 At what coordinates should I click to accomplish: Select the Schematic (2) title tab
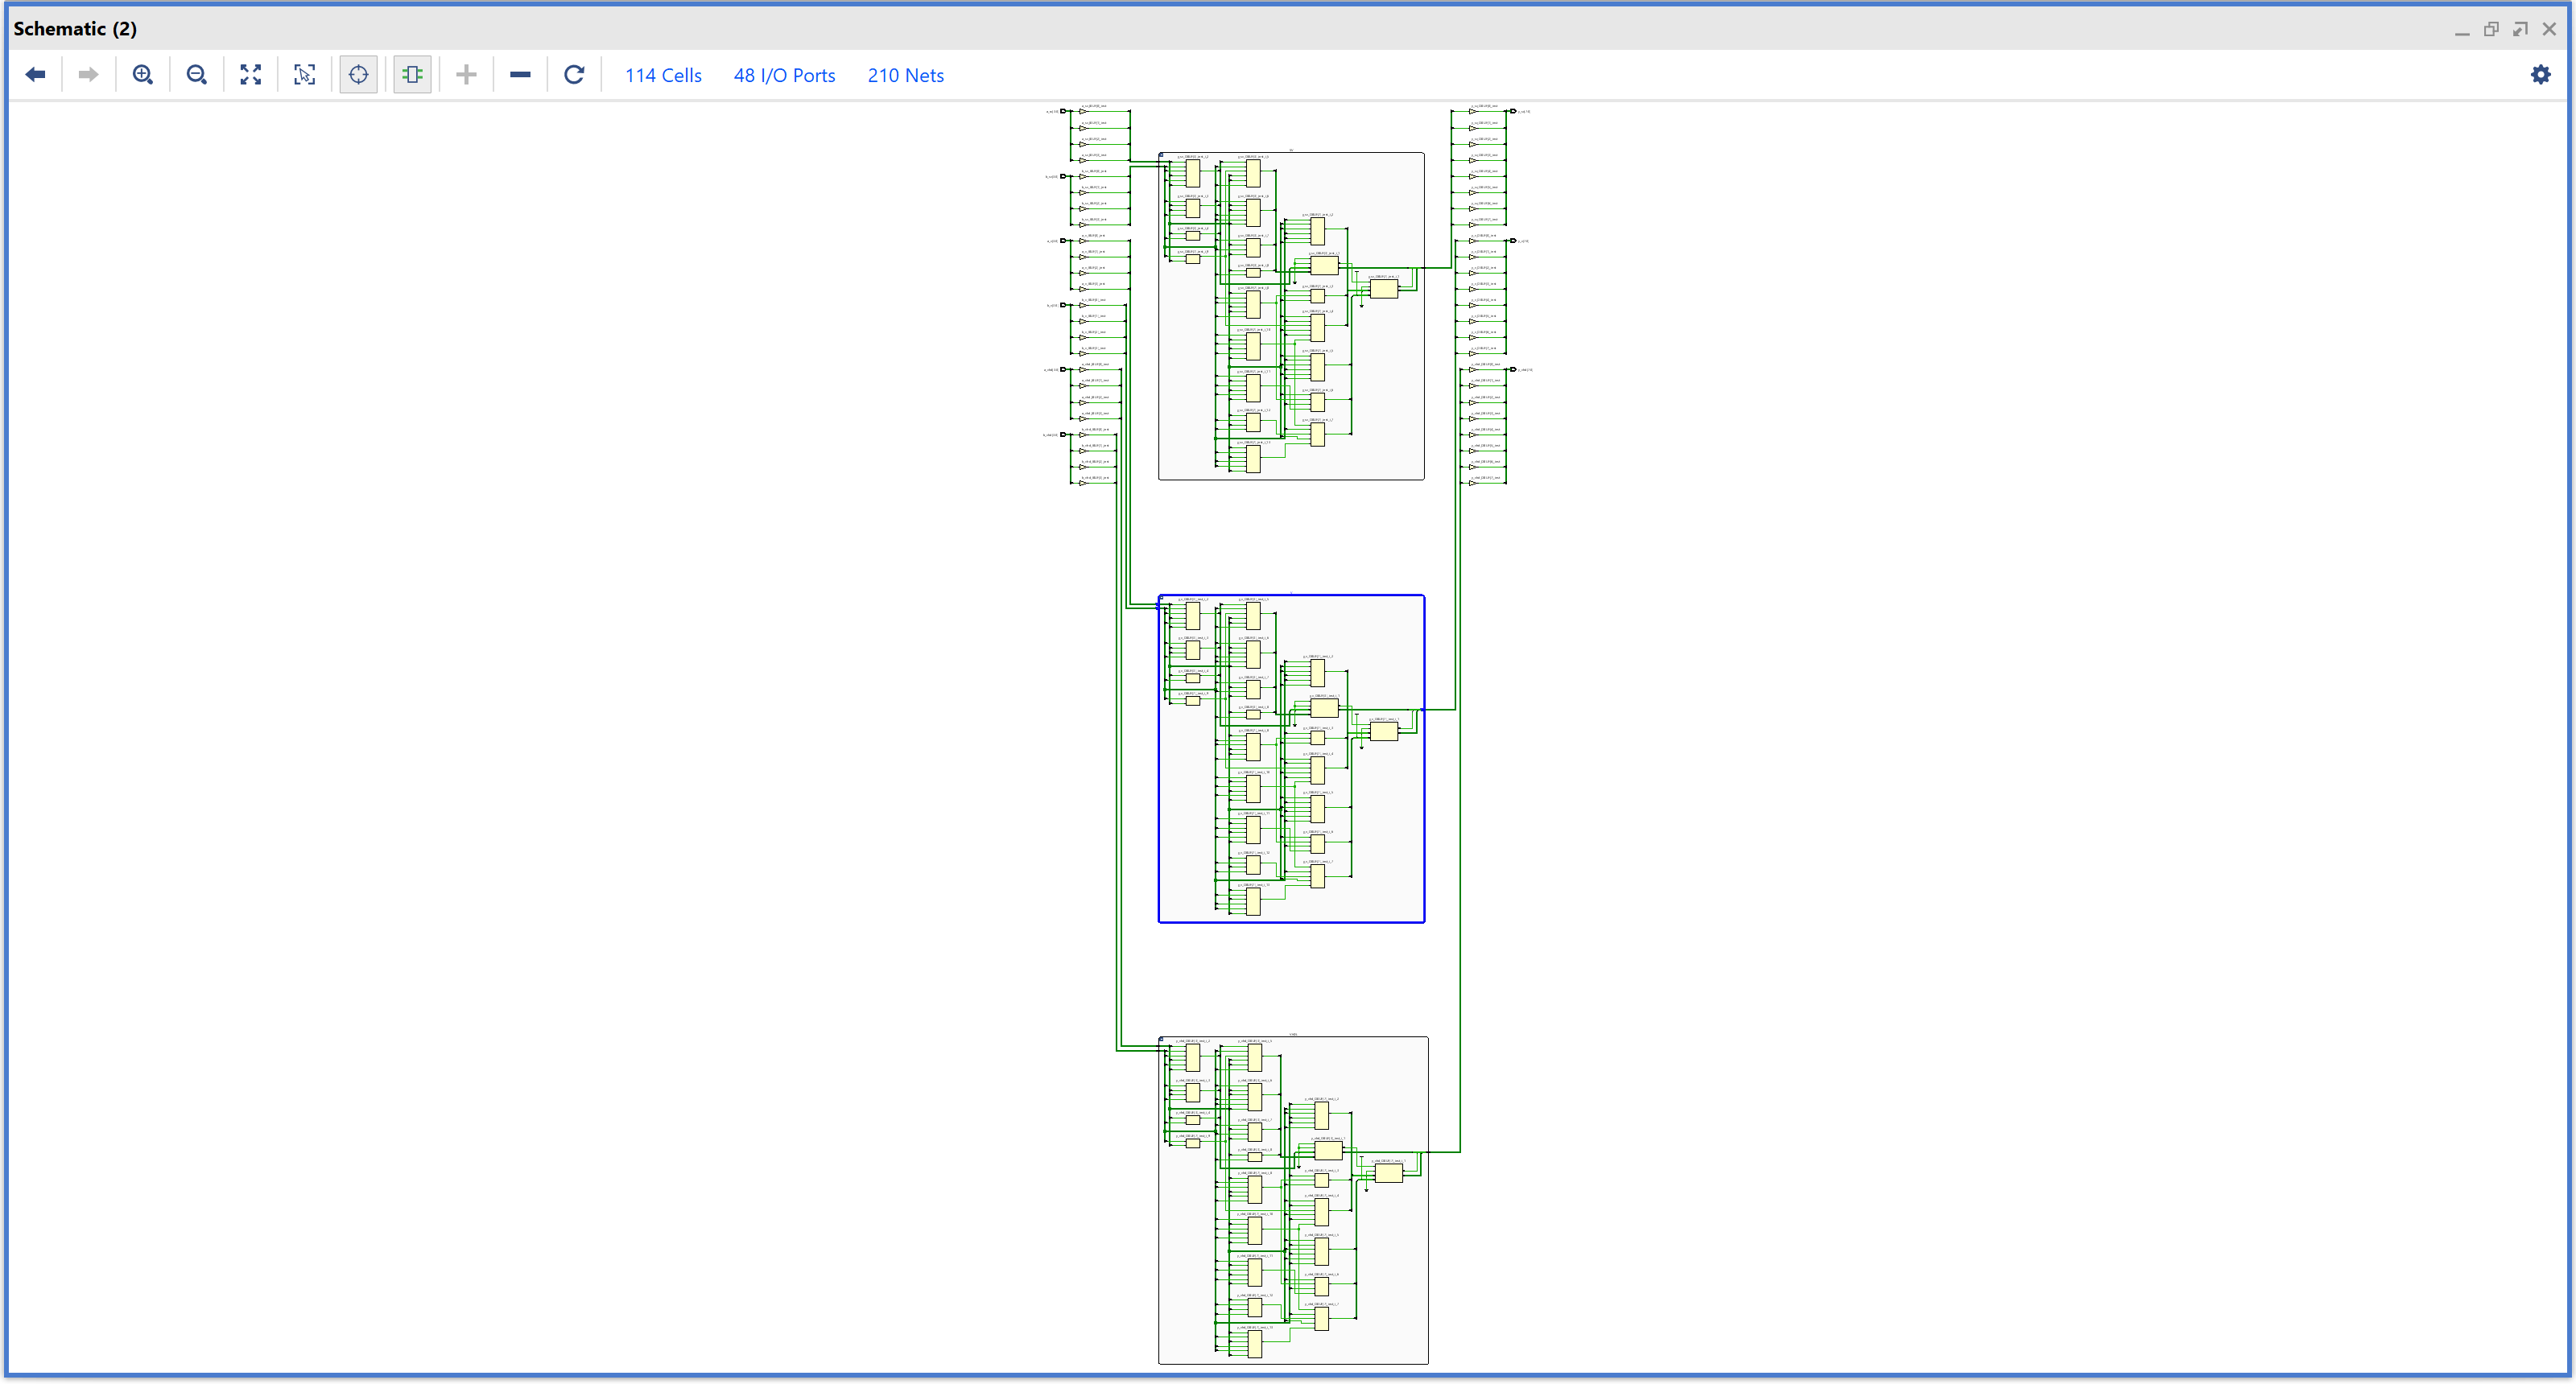(x=75, y=29)
